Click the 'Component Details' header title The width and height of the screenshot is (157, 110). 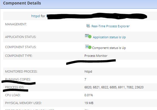(22, 3)
